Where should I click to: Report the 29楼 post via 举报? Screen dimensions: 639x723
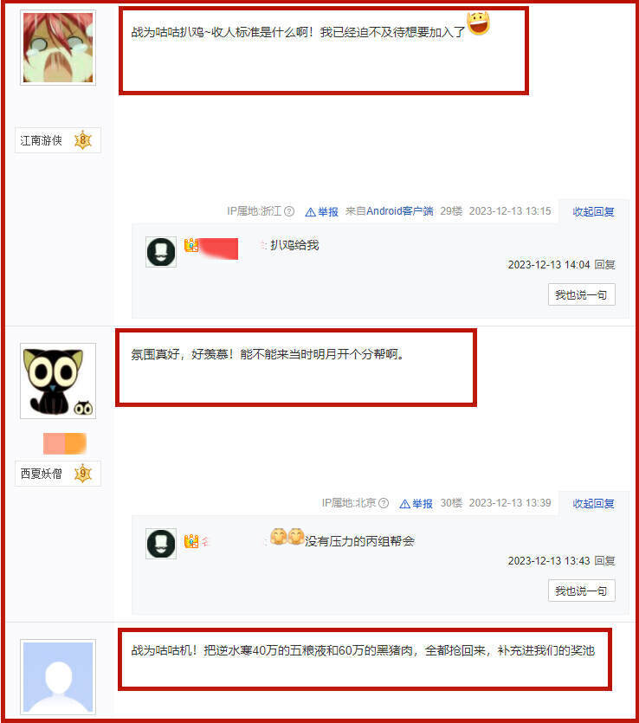click(322, 211)
